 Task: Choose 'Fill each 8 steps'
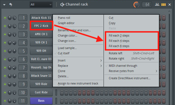[x=119, y=46]
